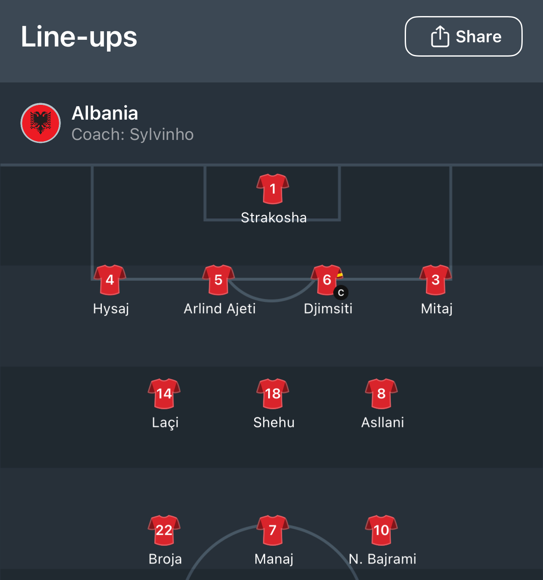The width and height of the screenshot is (543, 580).
Task: Click the Manaj name label
Action: pos(274,559)
